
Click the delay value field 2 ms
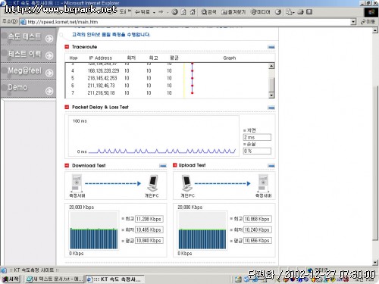[x=257, y=137]
